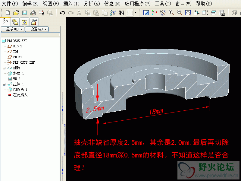
Task: Print the model with printer icon
Action: pyautogui.click(x=33, y=13)
